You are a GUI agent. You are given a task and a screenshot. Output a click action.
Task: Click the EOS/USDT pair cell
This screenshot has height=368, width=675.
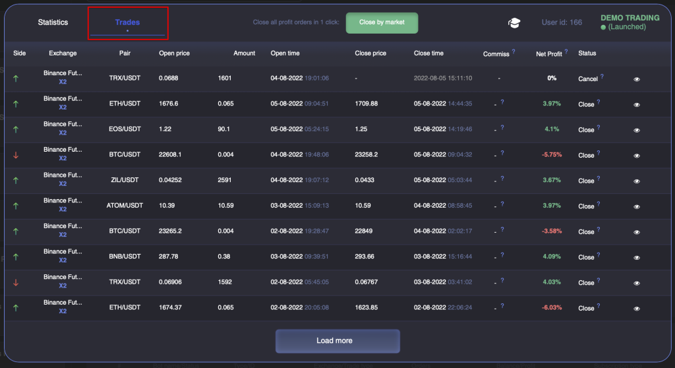point(125,129)
